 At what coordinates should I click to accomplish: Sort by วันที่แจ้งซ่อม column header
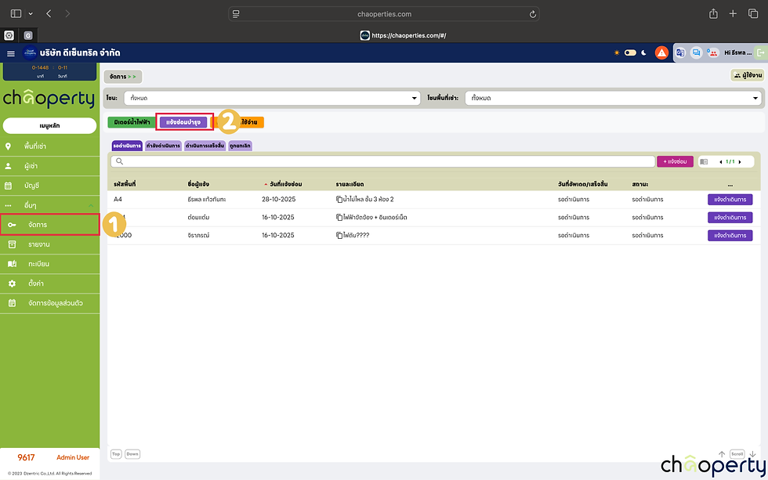coord(285,185)
